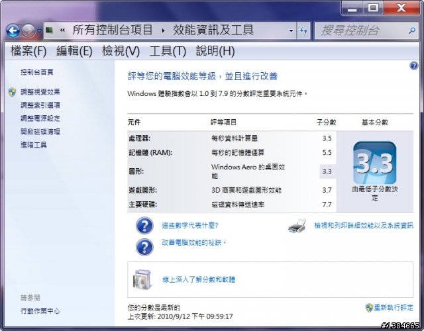Click question icon beside 這些數字代表什麼
This screenshot has height=331, width=424.
pos(144,226)
